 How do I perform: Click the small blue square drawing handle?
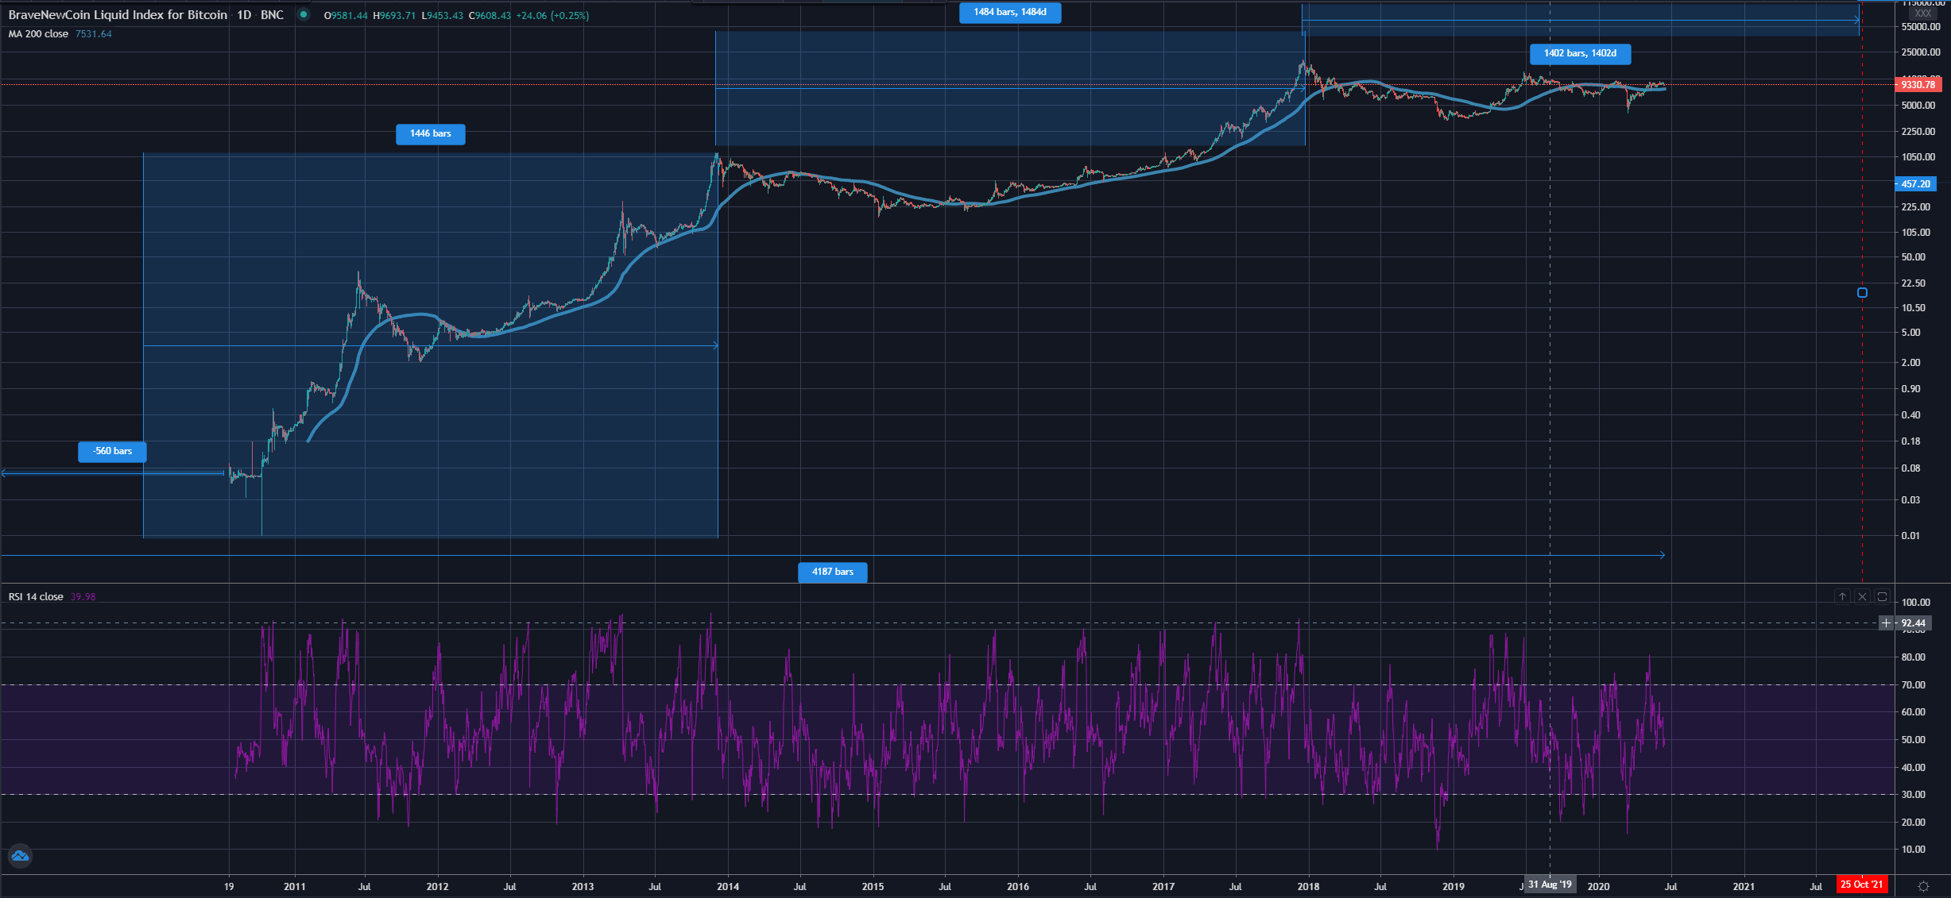[x=1862, y=293]
